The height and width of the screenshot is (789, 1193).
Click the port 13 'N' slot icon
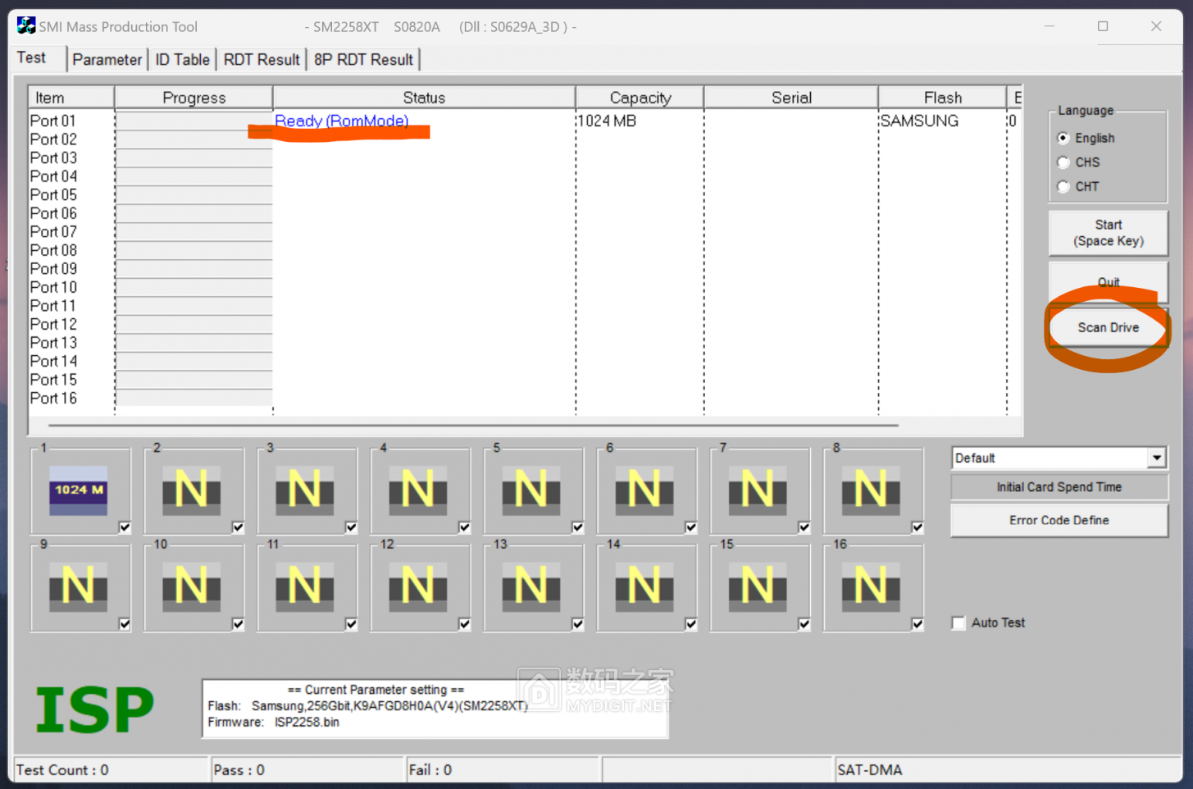pos(530,587)
